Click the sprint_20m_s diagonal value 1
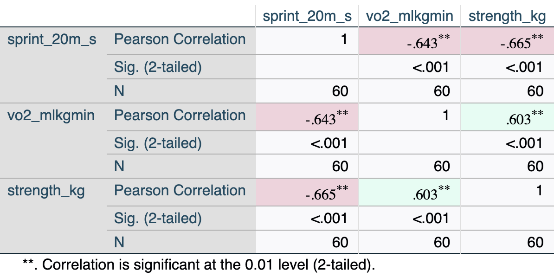This screenshot has height=277, width=554. pos(344,39)
